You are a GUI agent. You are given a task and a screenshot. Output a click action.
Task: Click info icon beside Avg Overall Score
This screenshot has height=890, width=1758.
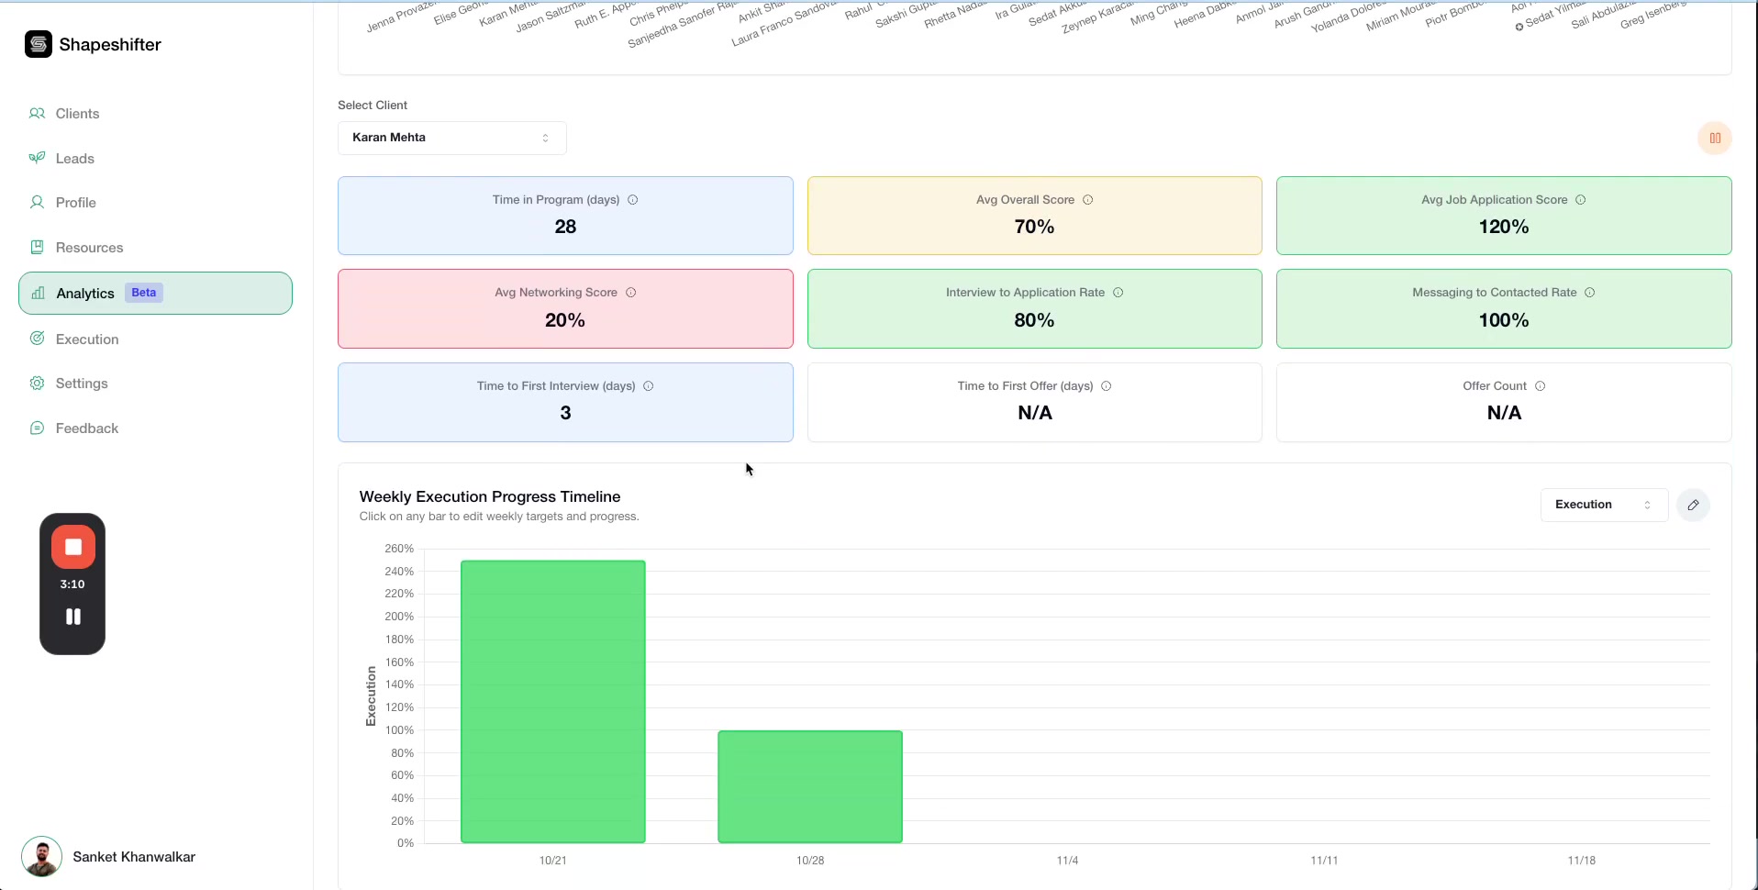(1087, 200)
